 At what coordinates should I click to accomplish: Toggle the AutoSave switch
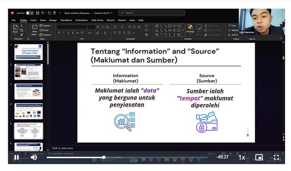[30, 13]
